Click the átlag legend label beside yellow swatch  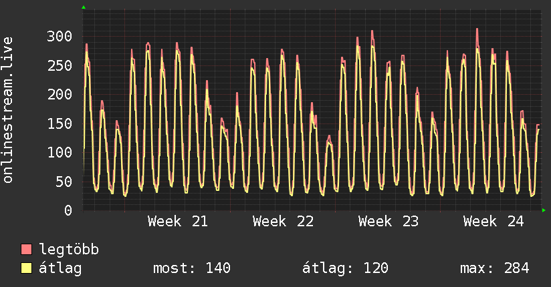(x=60, y=268)
